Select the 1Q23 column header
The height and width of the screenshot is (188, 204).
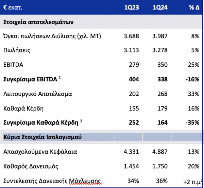(x=132, y=7)
